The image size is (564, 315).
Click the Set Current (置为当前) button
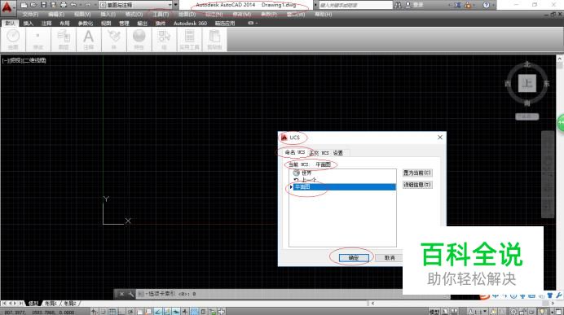pos(416,173)
